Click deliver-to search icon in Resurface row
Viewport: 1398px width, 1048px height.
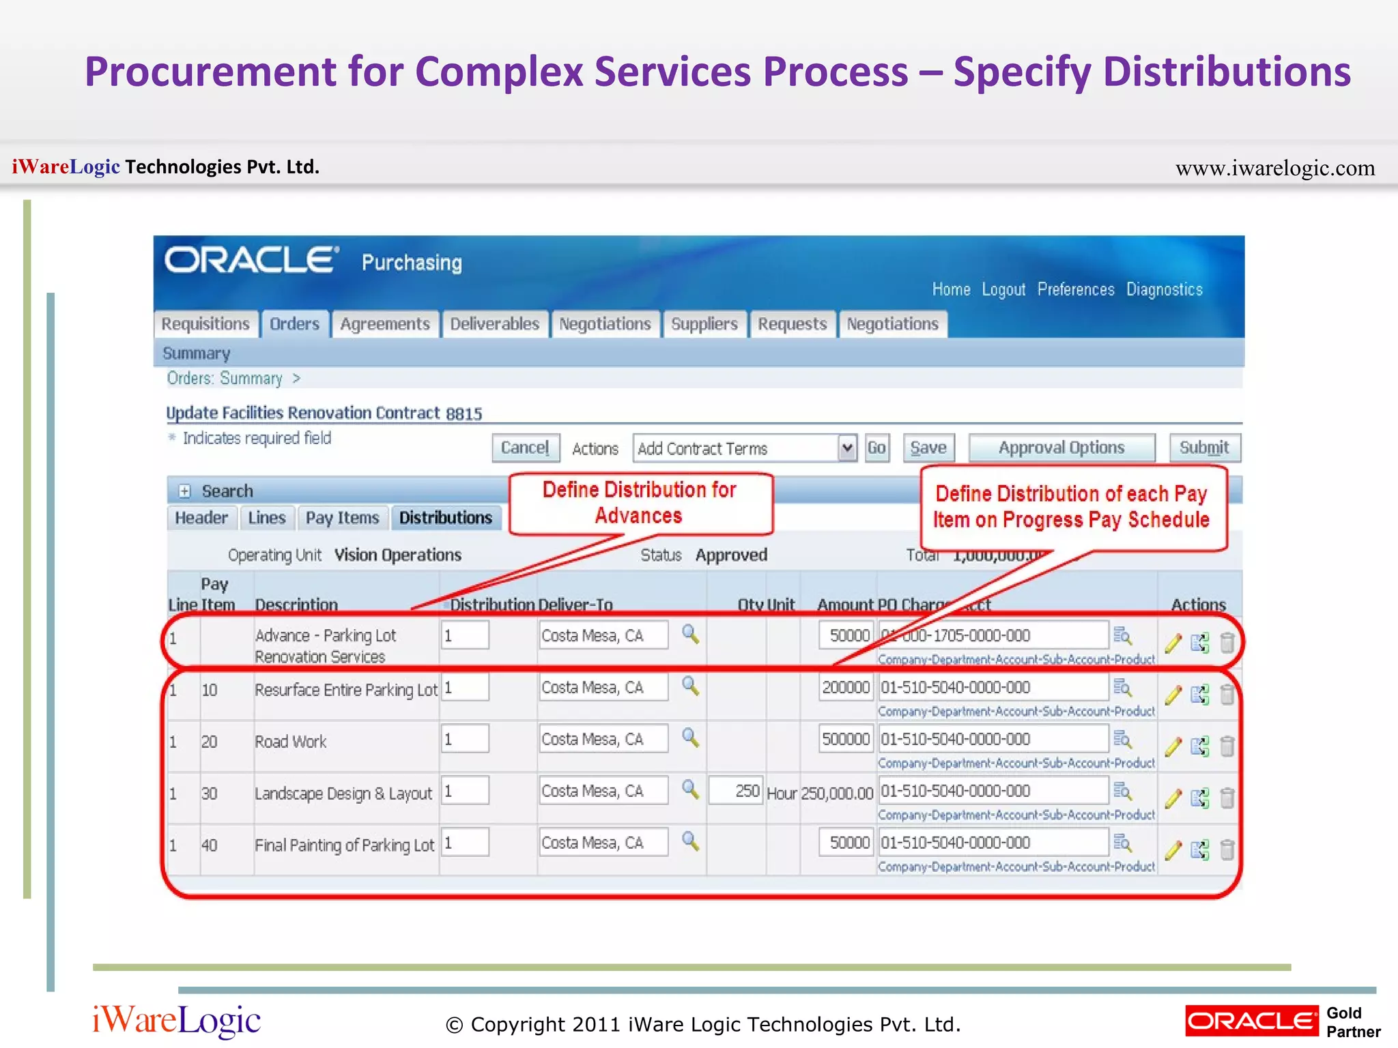(x=691, y=686)
